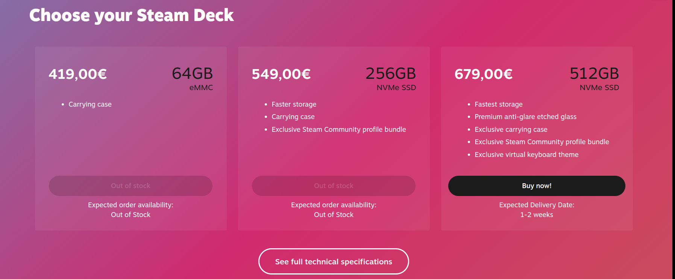This screenshot has height=279, width=675.
Task: Click the NVMe SSD label under 512GB
Action: (x=599, y=87)
